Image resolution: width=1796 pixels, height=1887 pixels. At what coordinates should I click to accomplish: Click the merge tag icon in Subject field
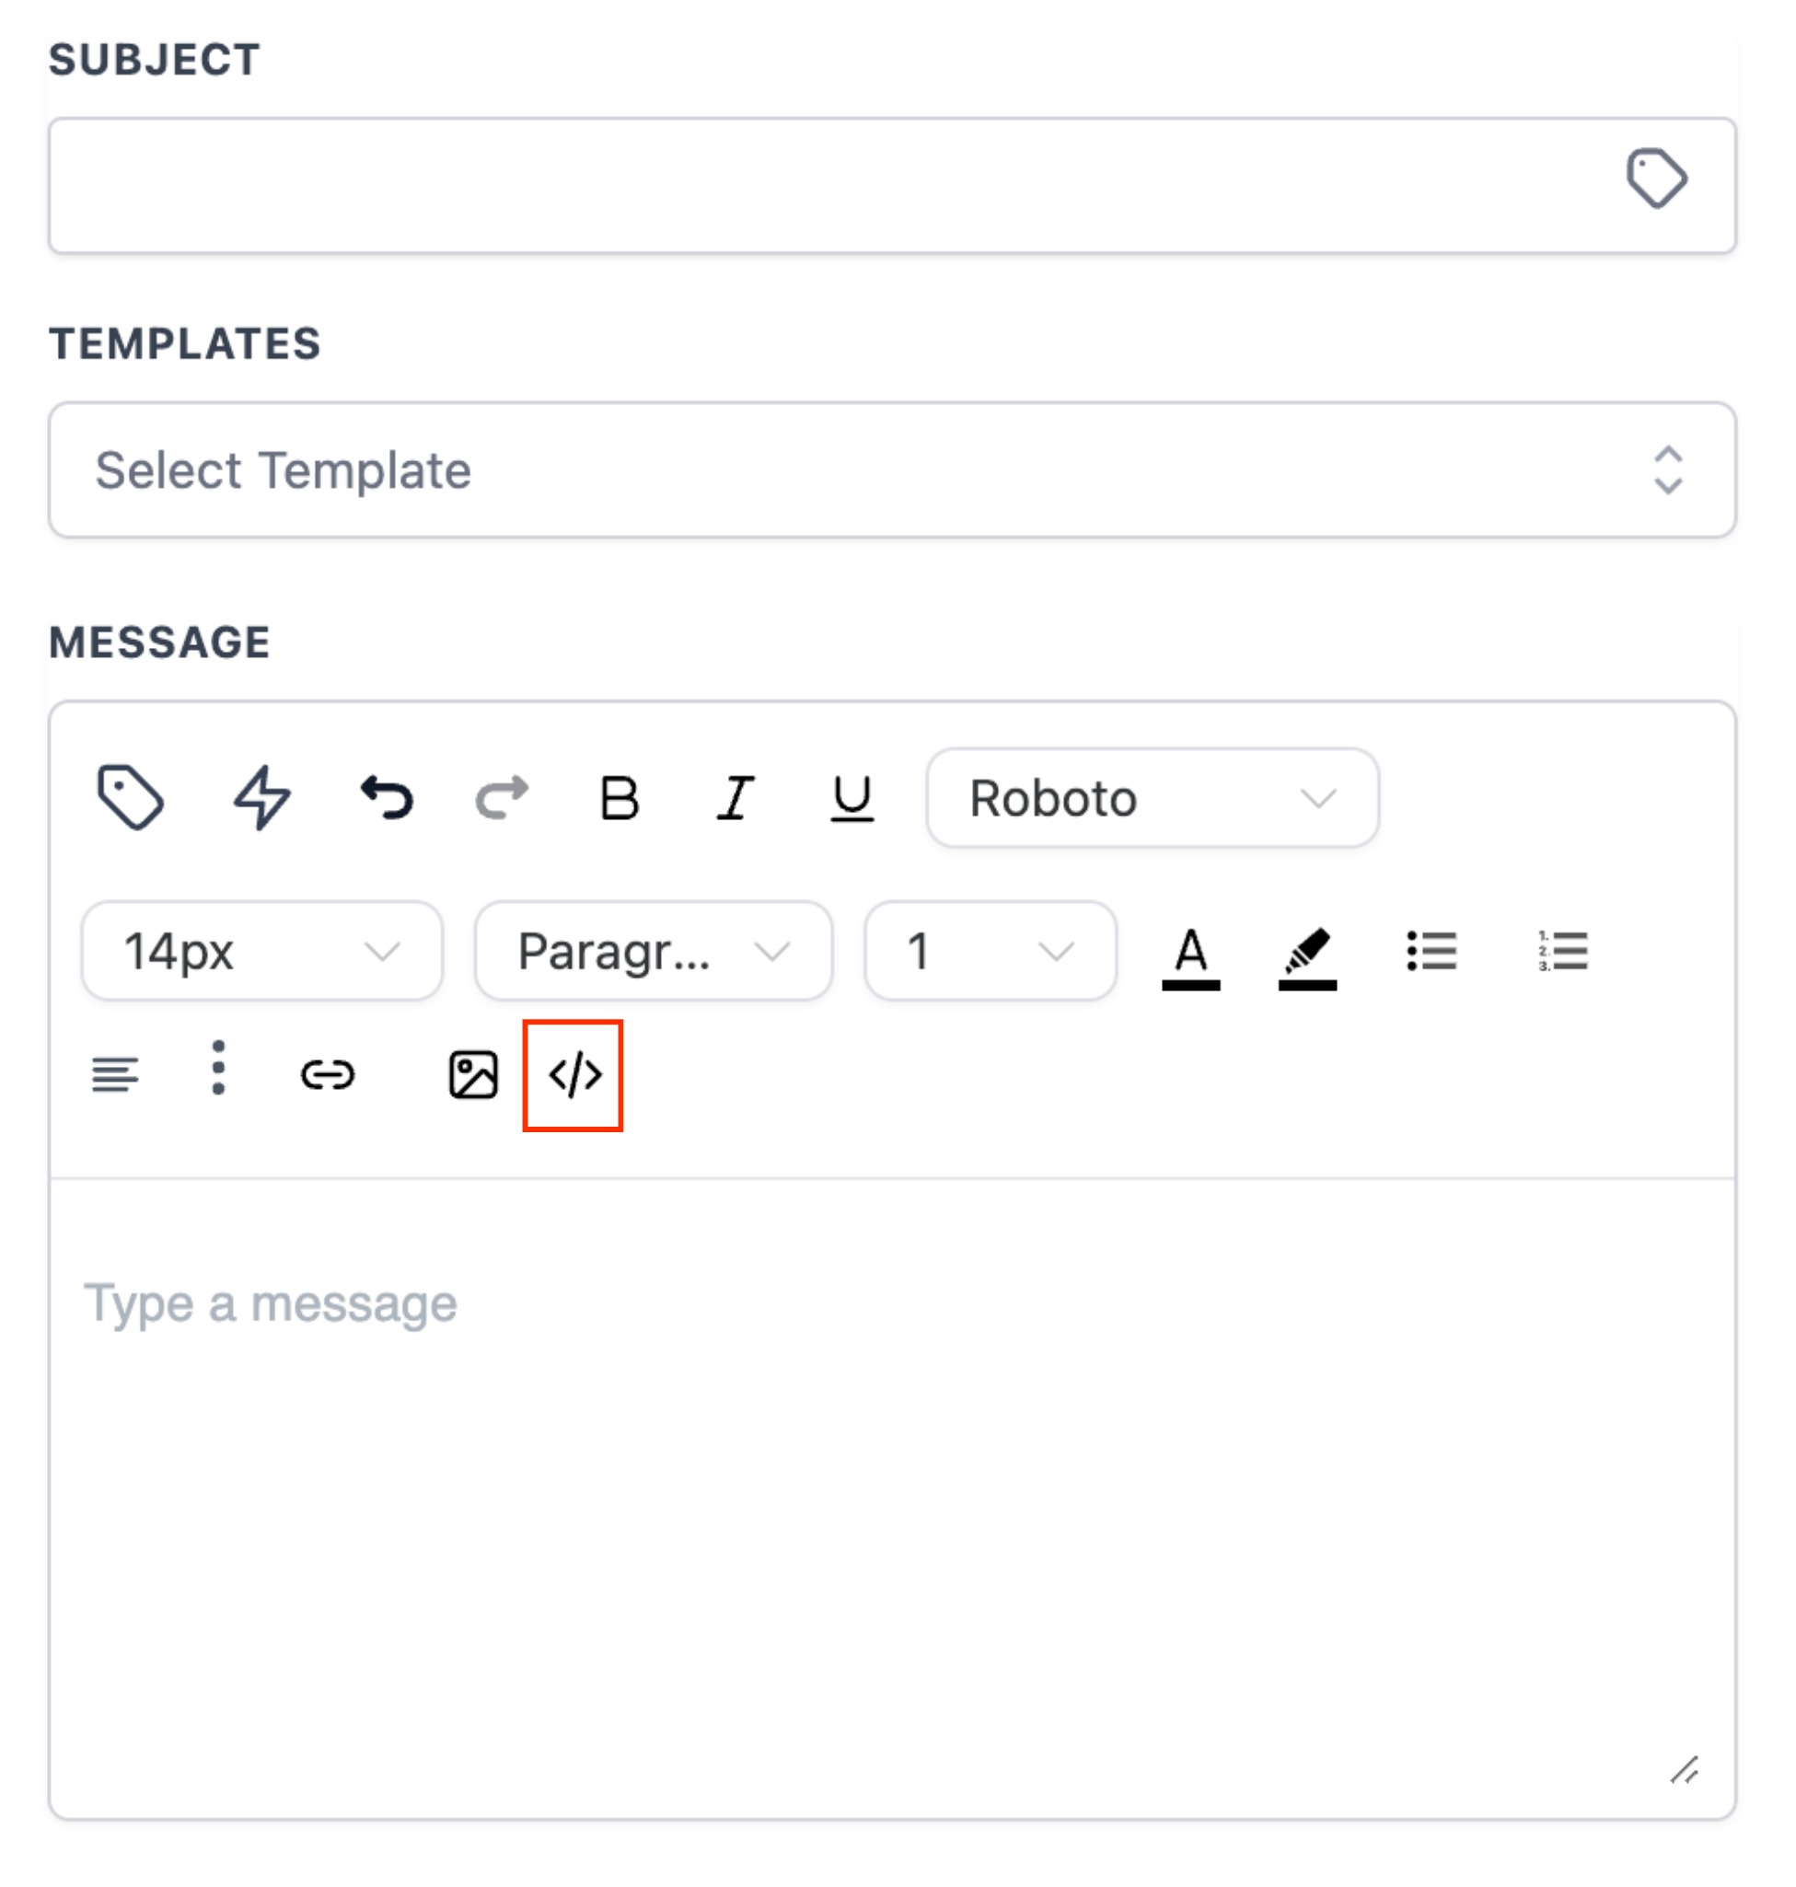[x=1655, y=179]
